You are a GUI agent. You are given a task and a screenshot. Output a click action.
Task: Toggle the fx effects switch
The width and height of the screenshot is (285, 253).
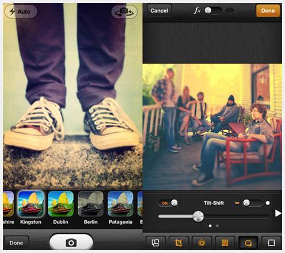(x=212, y=10)
